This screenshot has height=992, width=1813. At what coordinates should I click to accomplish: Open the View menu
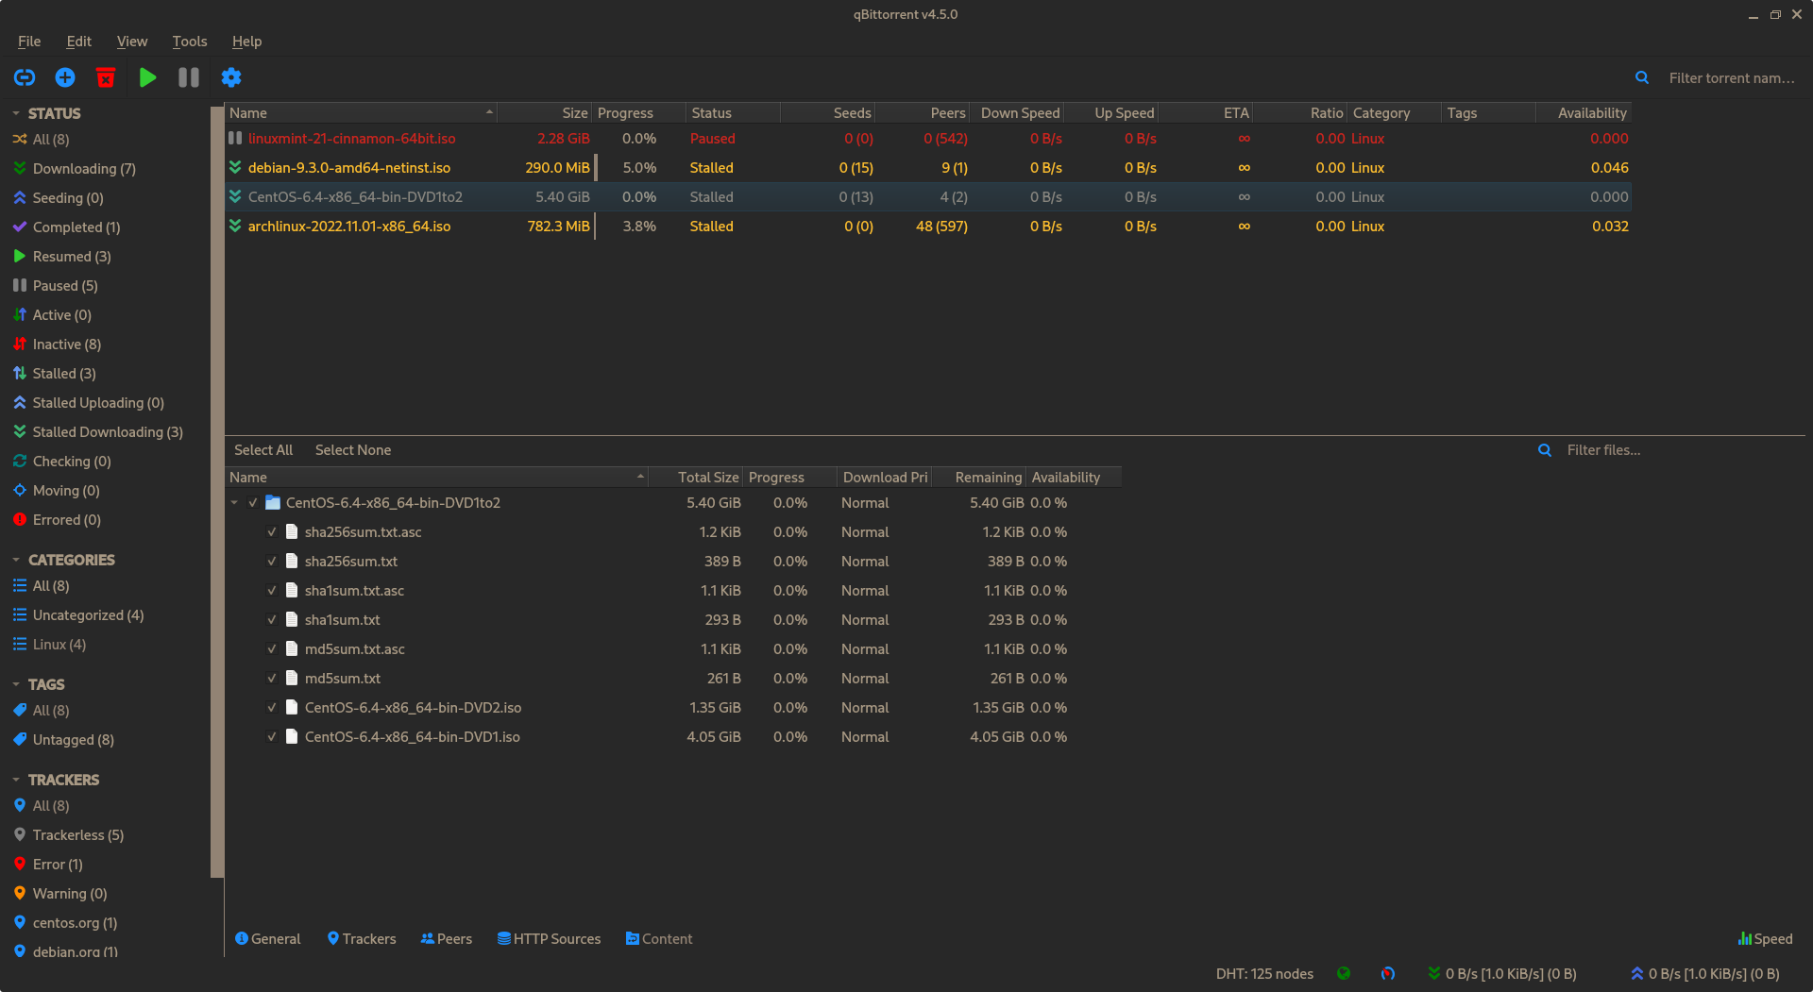132,41
